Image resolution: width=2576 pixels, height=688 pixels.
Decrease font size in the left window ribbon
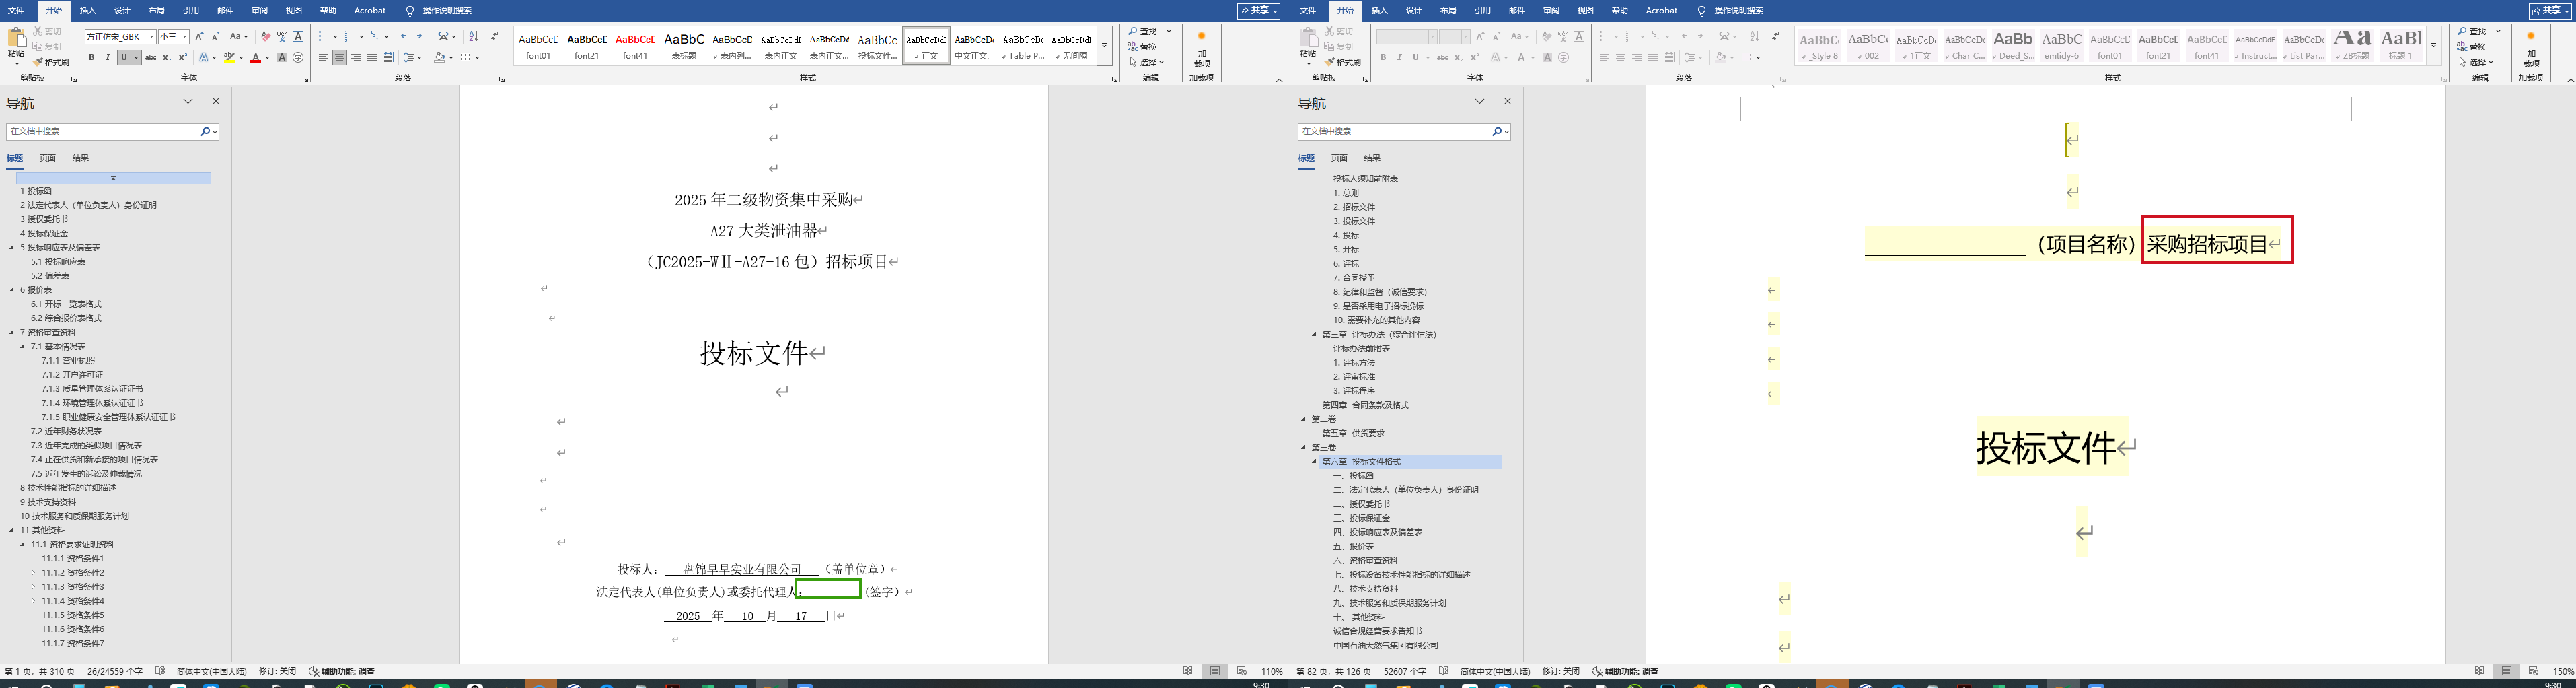[215, 37]
